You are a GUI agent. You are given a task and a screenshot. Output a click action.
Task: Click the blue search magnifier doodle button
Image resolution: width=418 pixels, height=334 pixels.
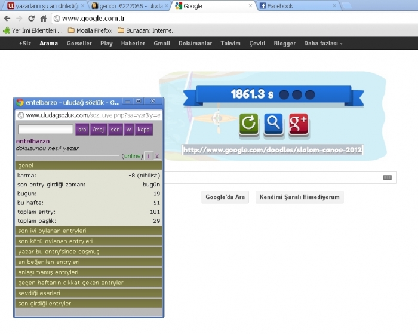click(273, 124)
